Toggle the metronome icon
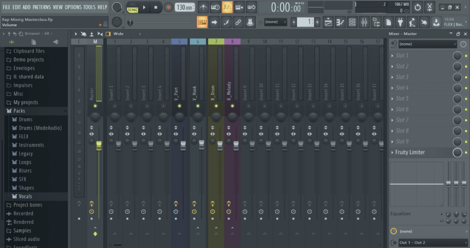The height and width of the screenshot is (248, 470). click(x=204, y=7)
